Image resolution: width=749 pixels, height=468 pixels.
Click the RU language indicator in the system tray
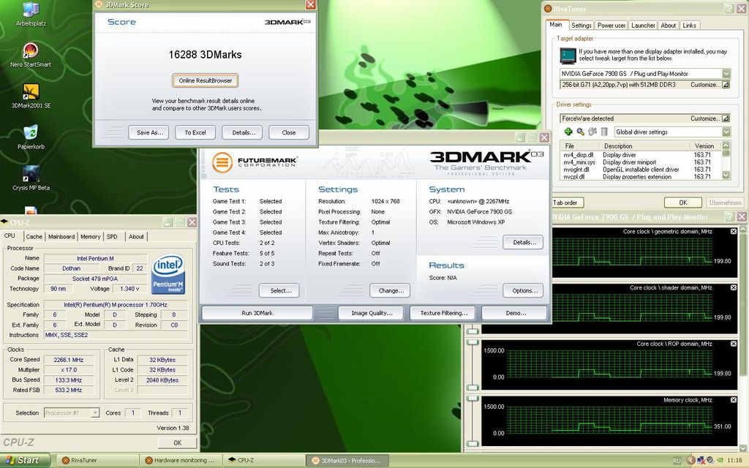point(677,461)
